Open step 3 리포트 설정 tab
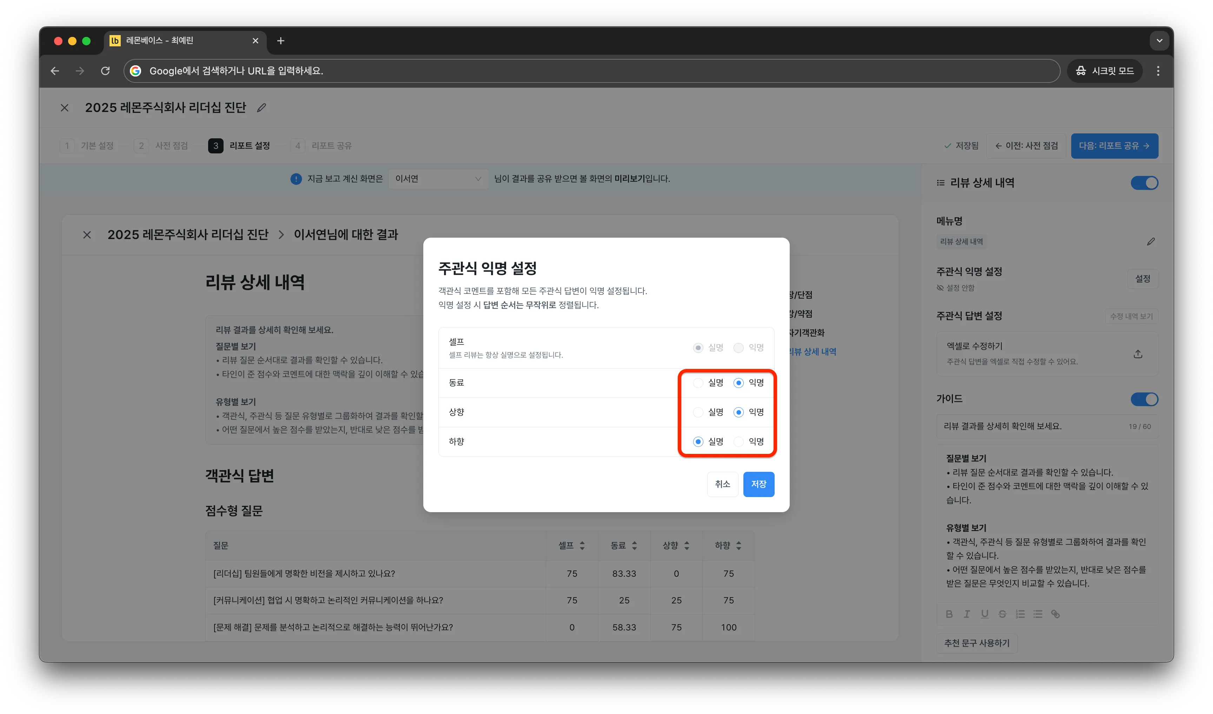The image size is (1213, 714). pos(239,146)
